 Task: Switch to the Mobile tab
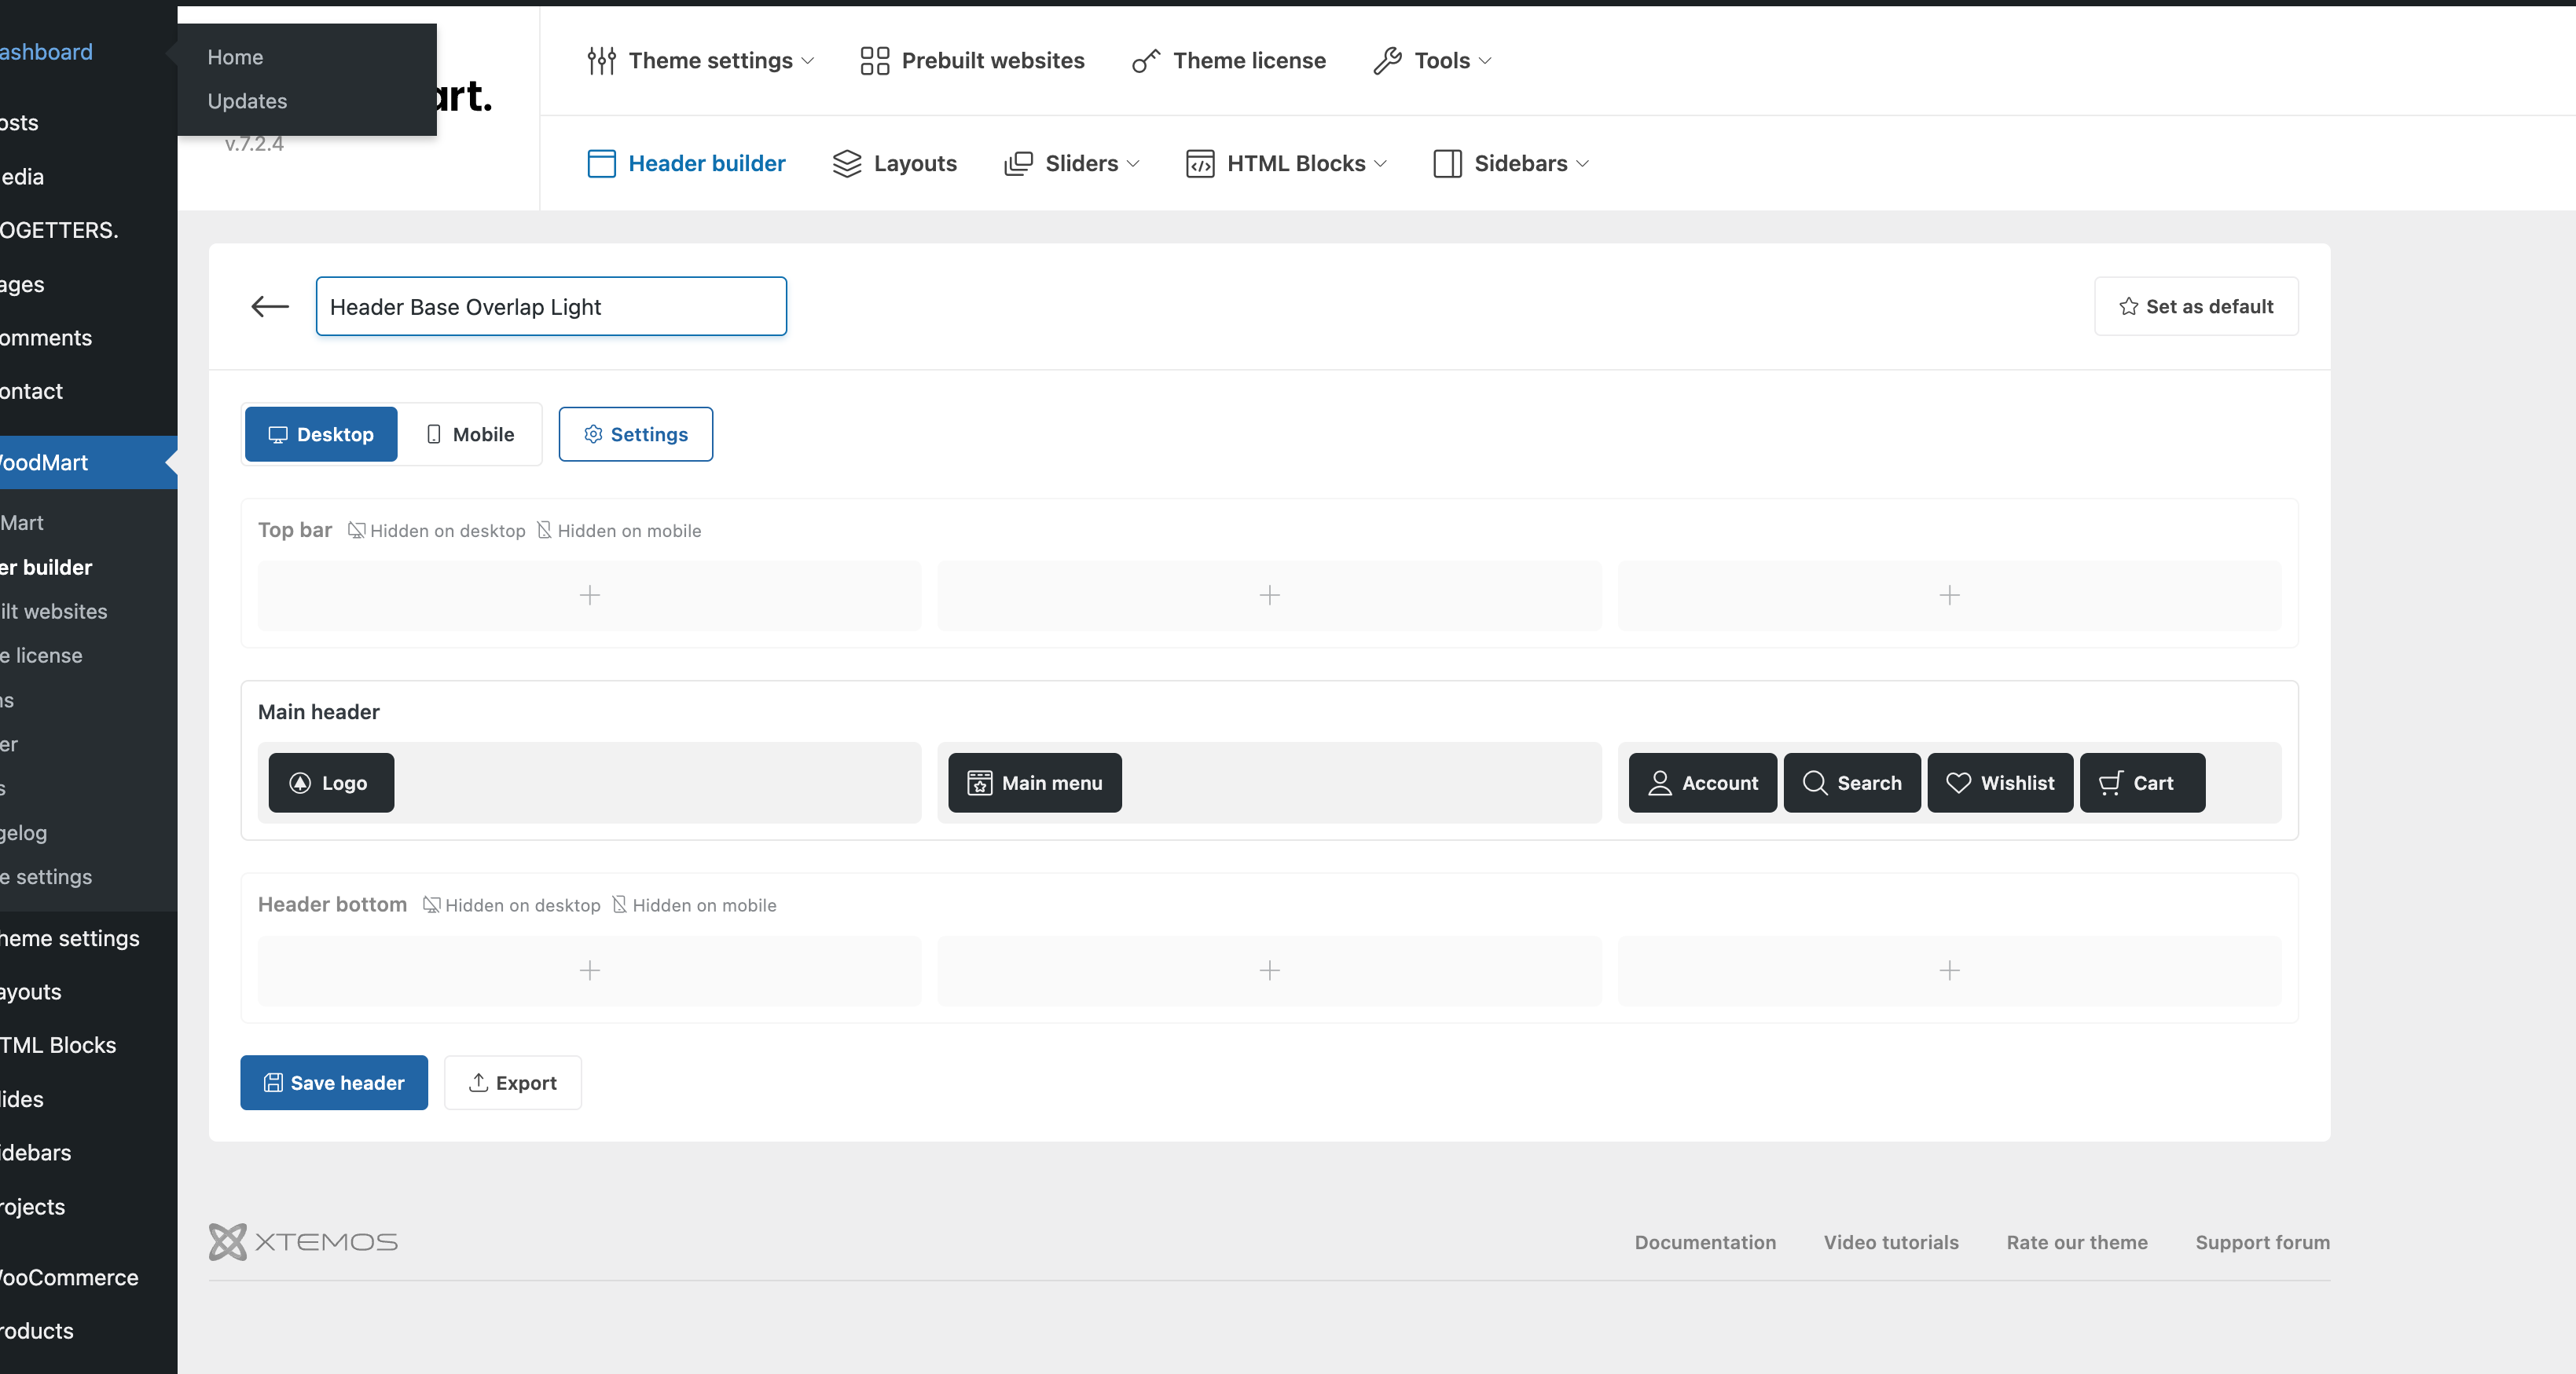pos(469,435)
